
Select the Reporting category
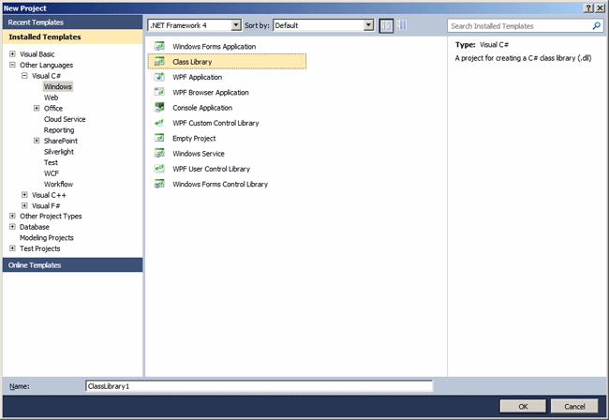click(x=59, y=130)
